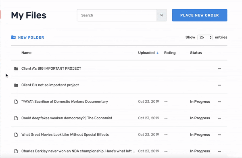The height and width of the screenshot is (158, 242).
Task: Sort the table by Rating column
Action: point(170,53)
